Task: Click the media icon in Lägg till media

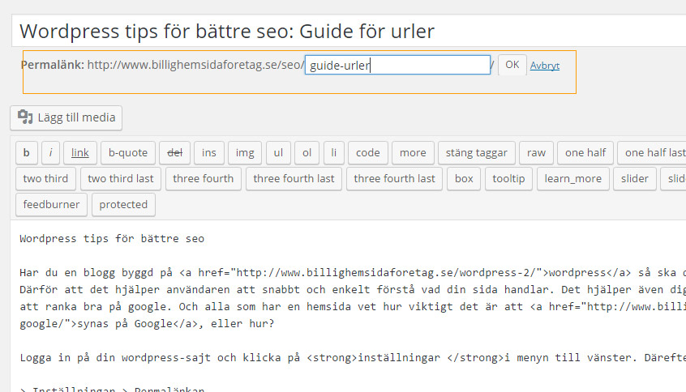Action: click(x=25, y=117)
